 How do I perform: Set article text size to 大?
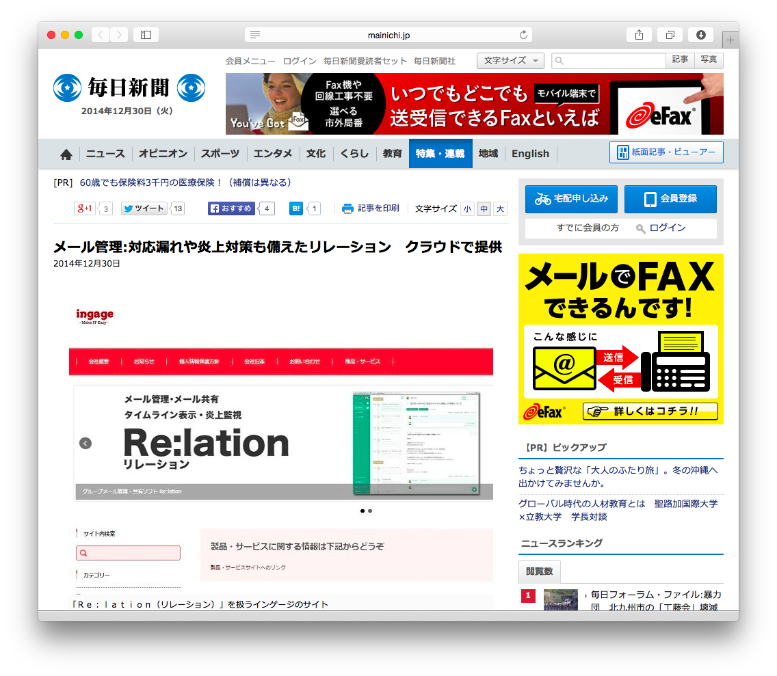[x=501, y=209]
